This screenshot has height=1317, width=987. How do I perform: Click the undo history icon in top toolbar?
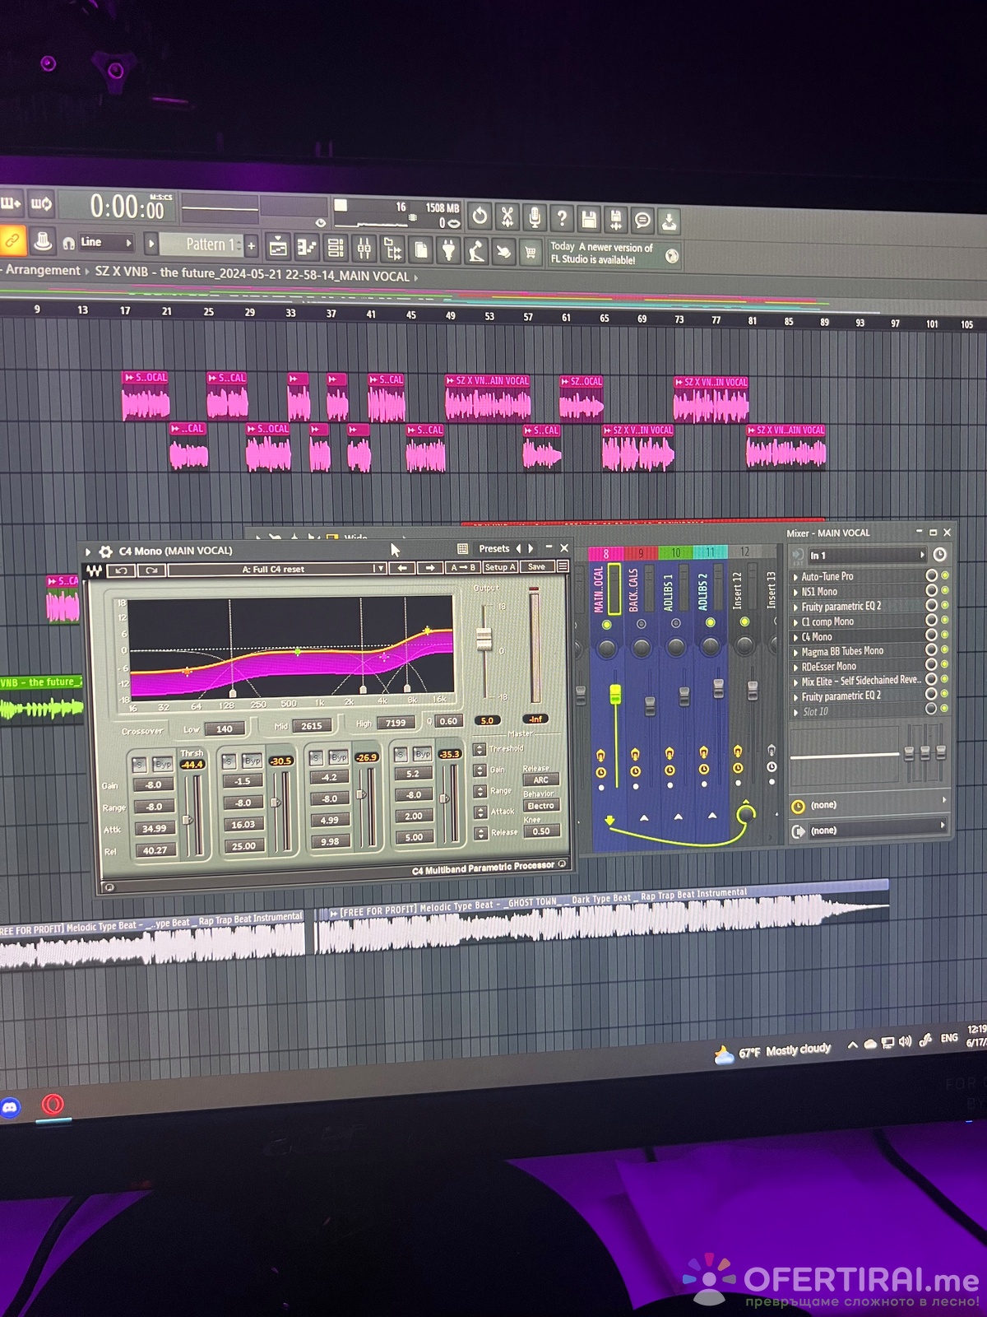(480, 217)
